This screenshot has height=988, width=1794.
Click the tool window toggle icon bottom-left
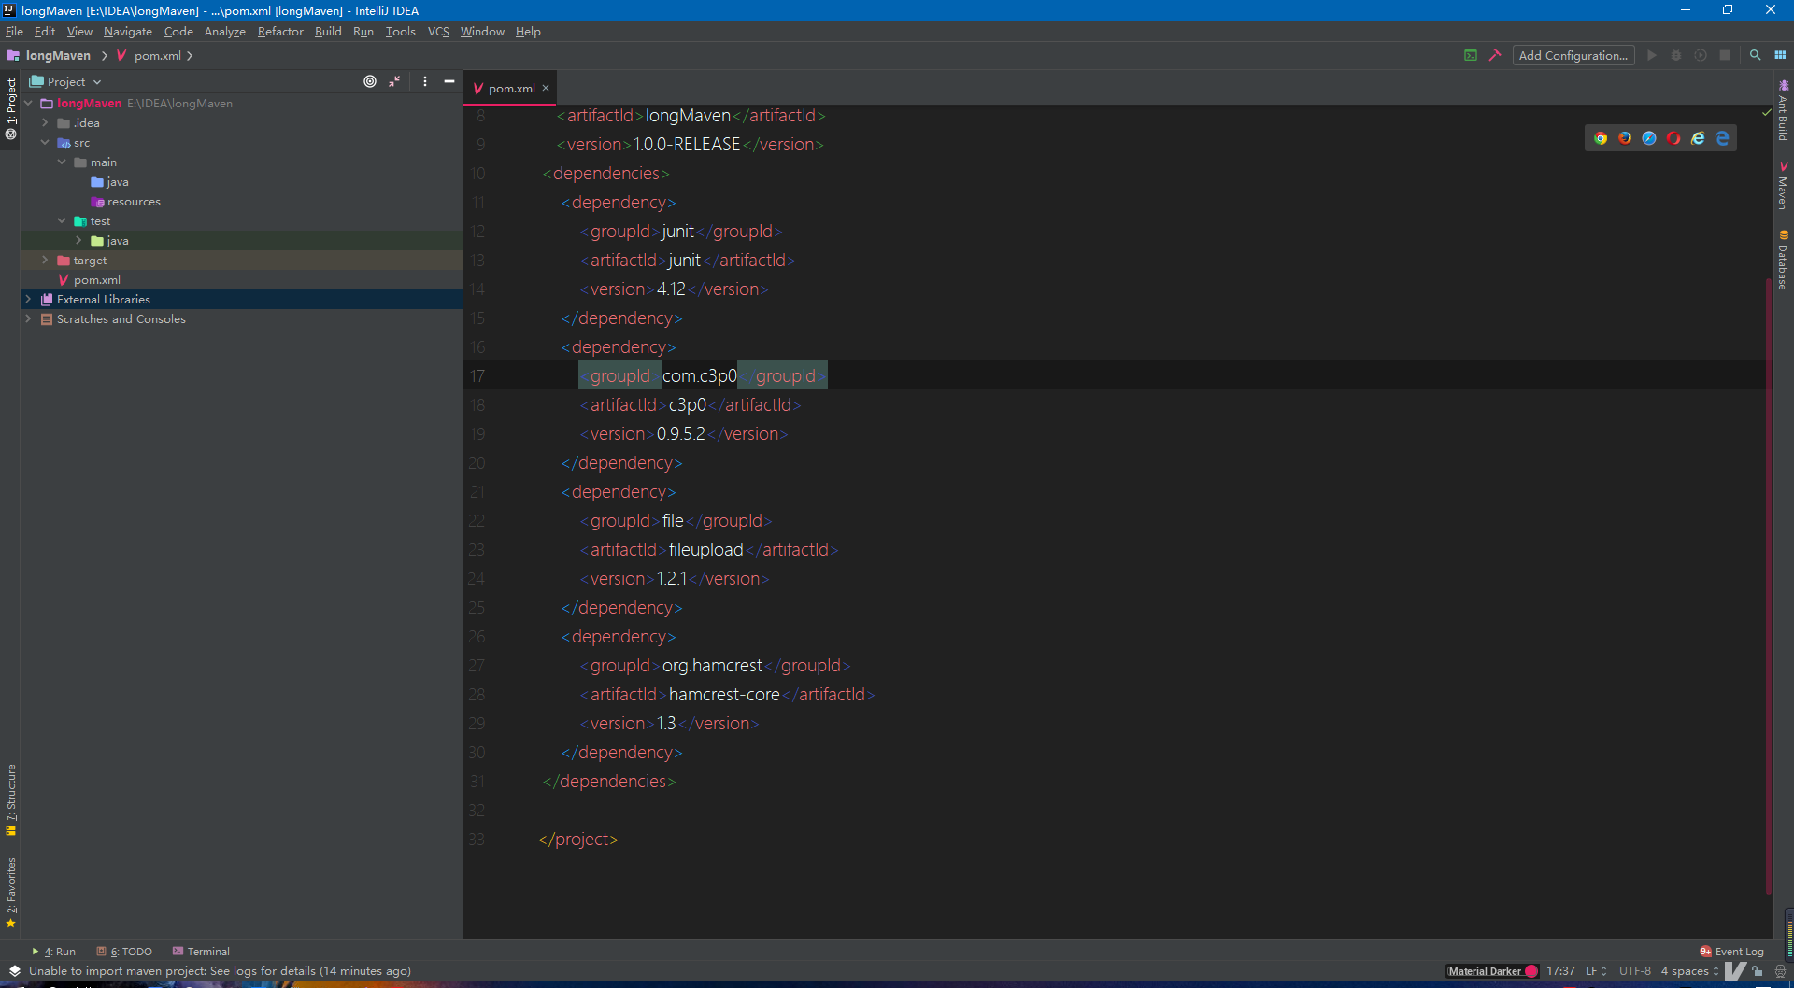(15, 971)
